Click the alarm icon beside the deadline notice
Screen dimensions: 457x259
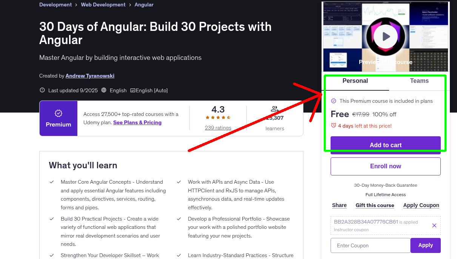(x=334, y=126)
